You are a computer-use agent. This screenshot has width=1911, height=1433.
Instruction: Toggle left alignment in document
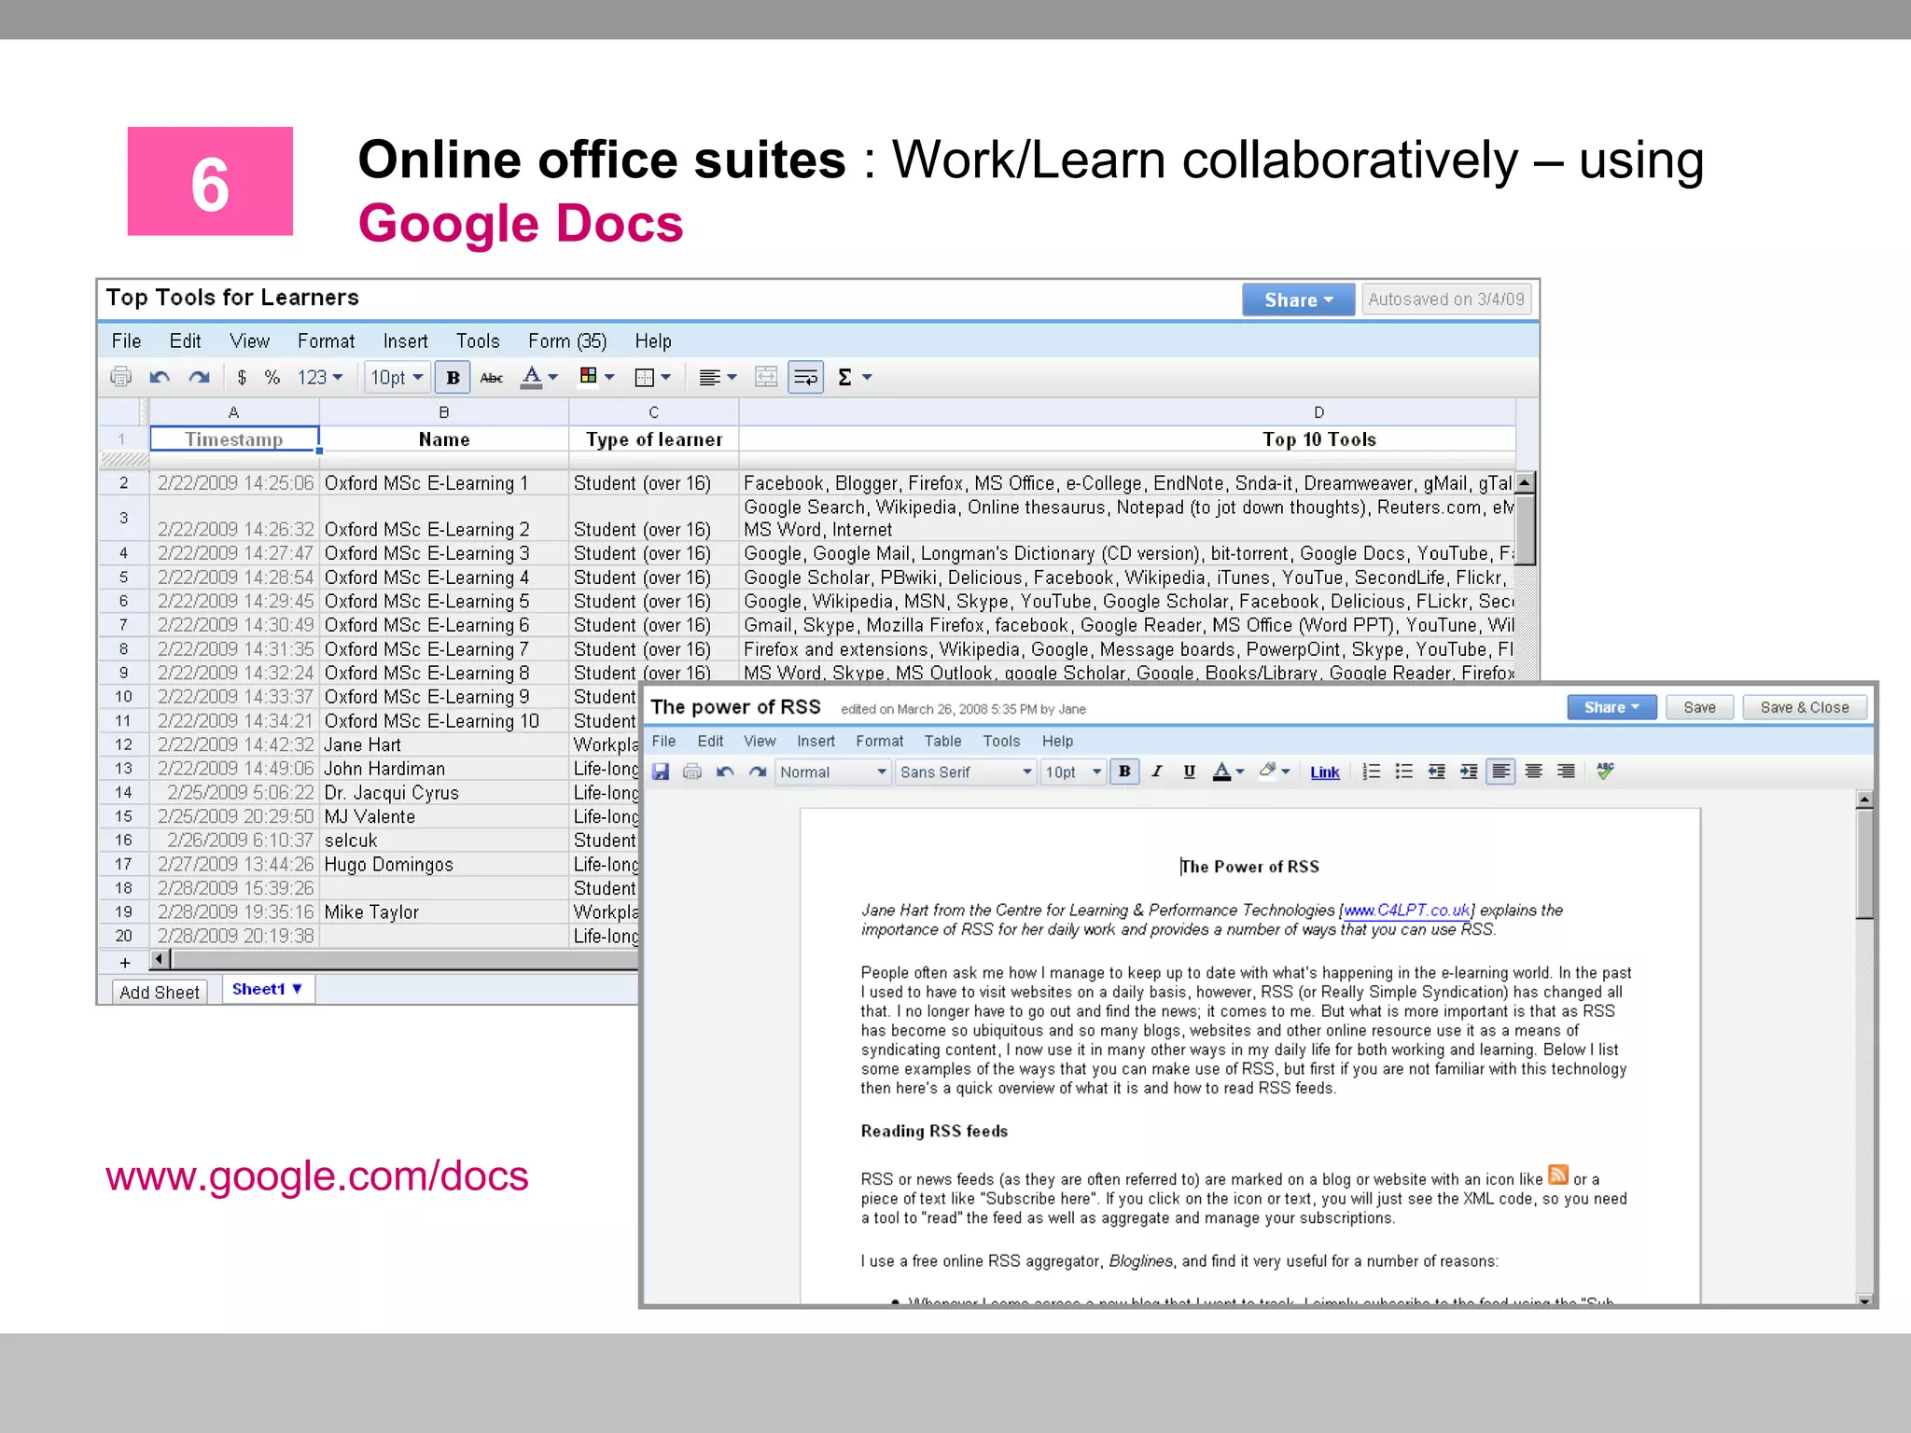(1500, 772)
